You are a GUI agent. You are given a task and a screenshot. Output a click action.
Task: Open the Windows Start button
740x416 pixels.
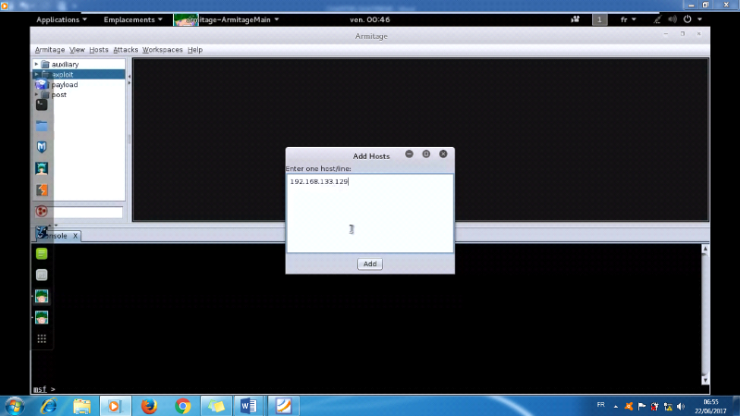pos(14,406)
